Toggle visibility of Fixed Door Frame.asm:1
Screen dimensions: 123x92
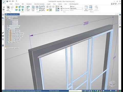(8, 35)
